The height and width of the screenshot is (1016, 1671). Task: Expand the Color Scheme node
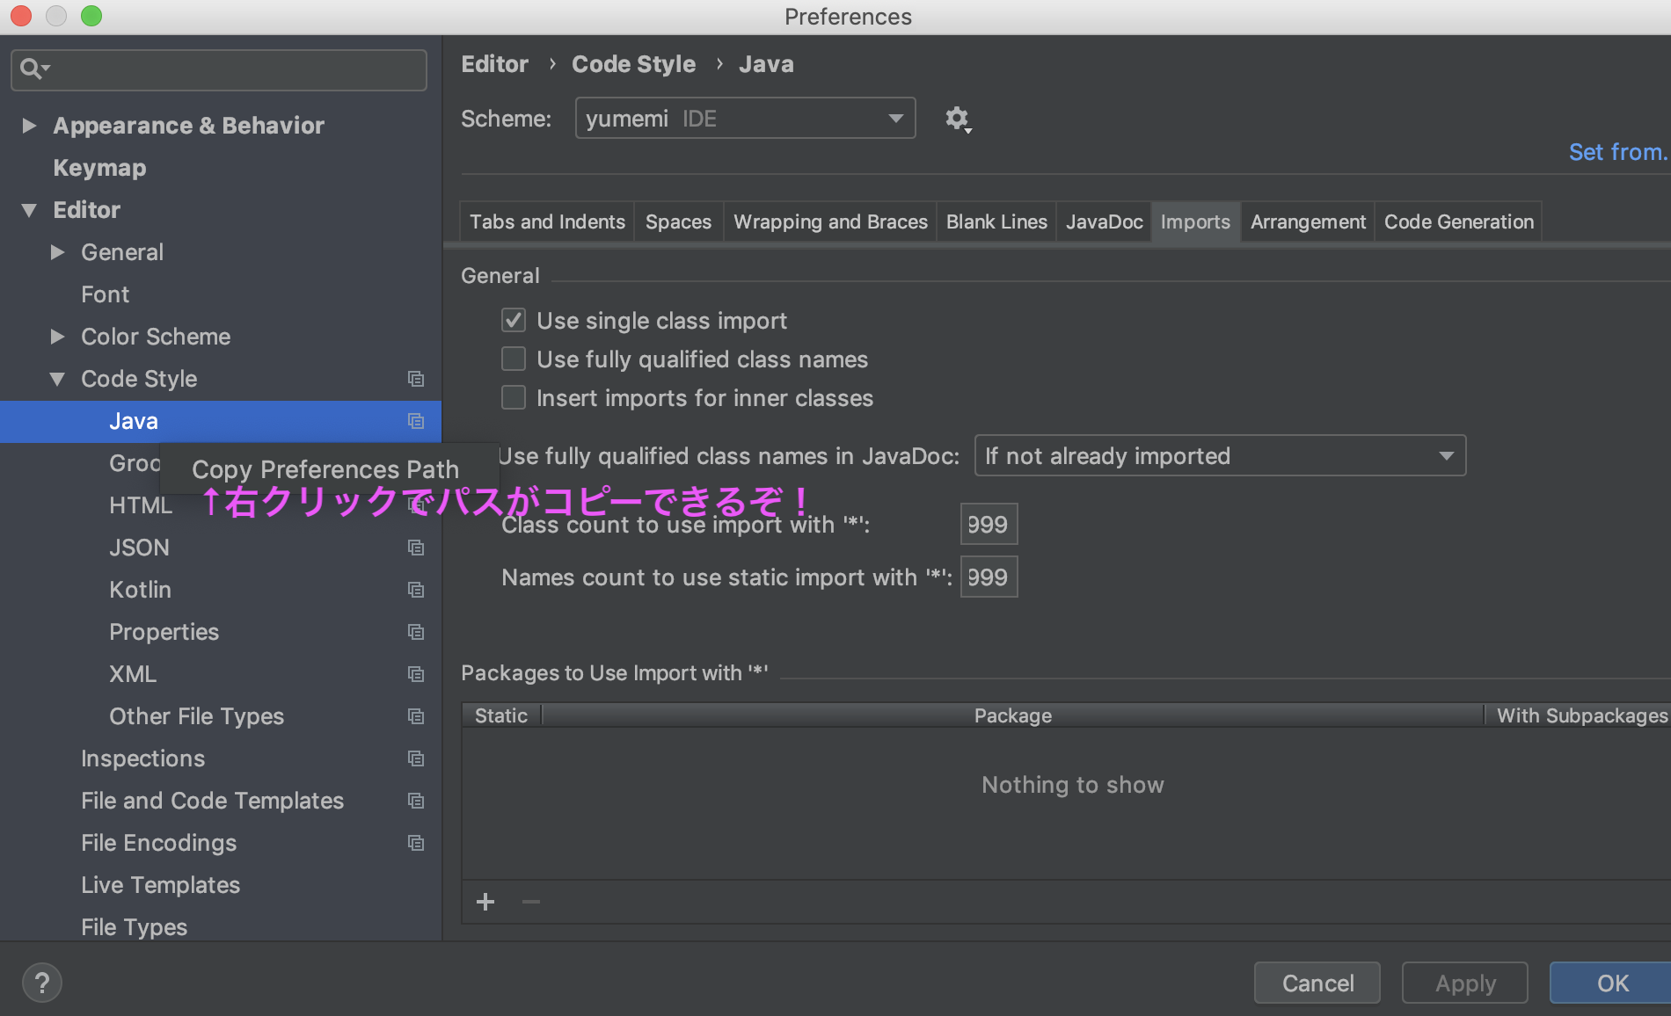[x=58, y=337]
